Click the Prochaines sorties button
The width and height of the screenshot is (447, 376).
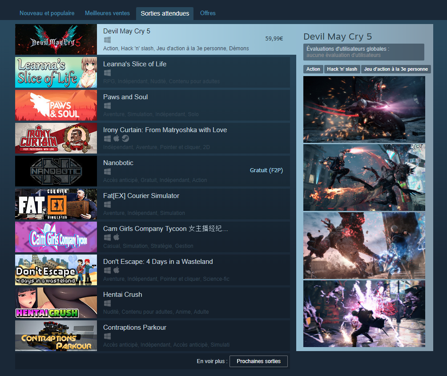tap(258, 361)
